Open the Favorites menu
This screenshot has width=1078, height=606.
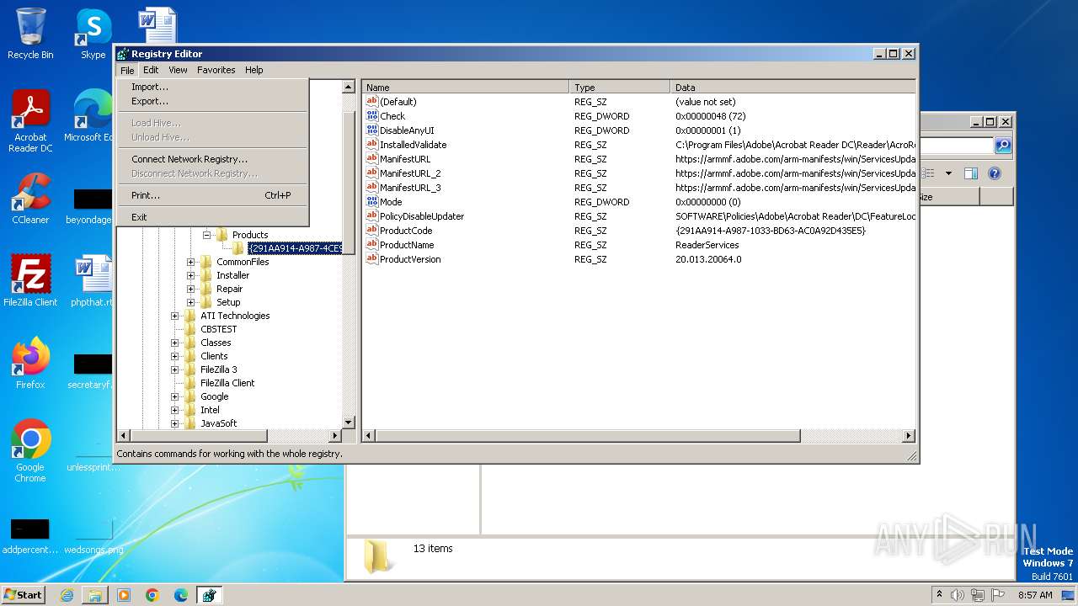[216, 70]
